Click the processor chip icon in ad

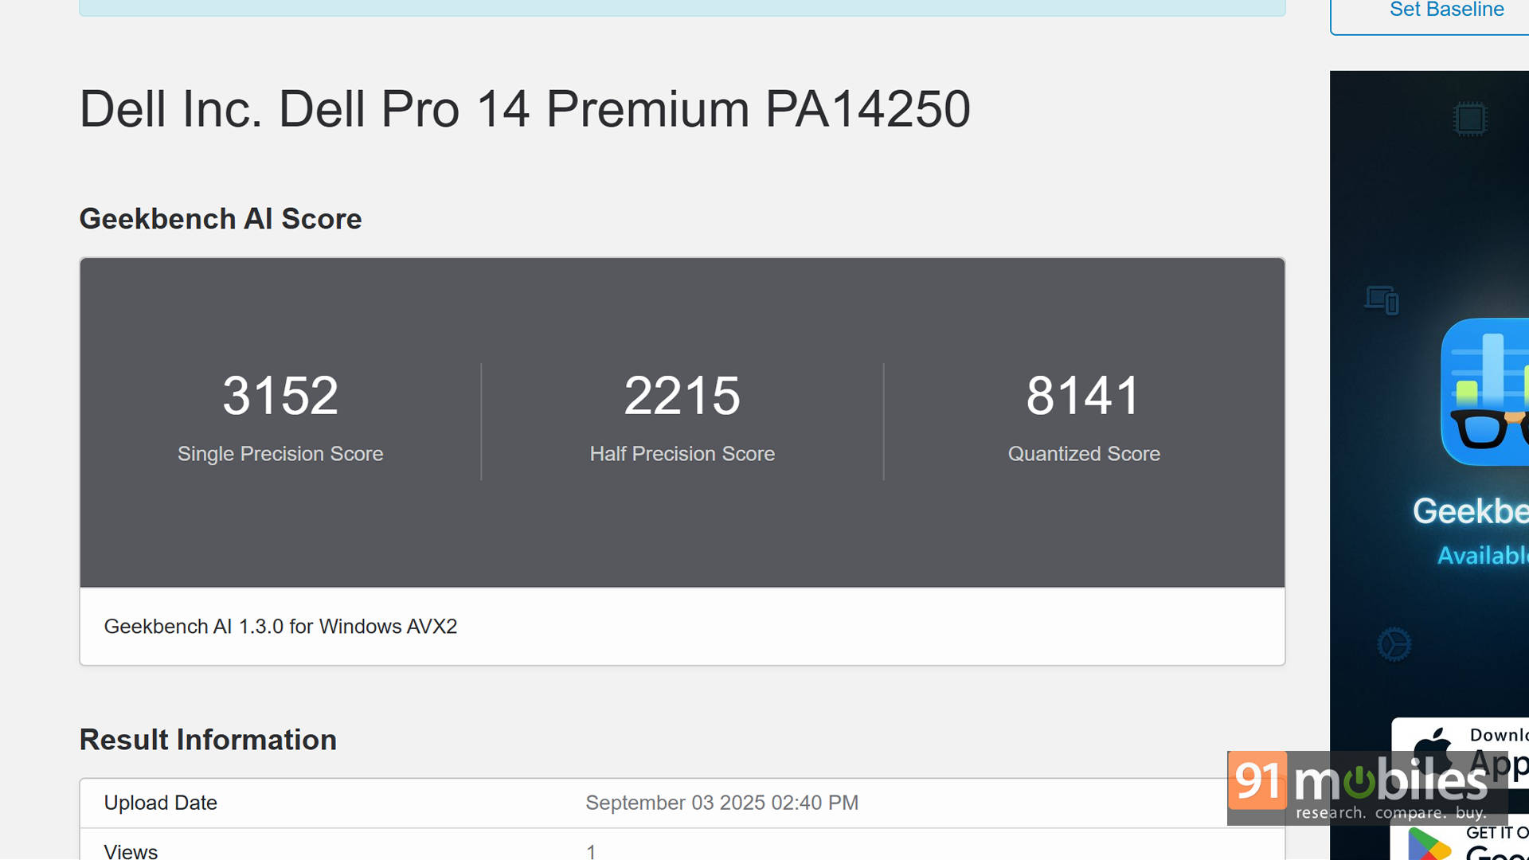click(x=1469, y=119)
